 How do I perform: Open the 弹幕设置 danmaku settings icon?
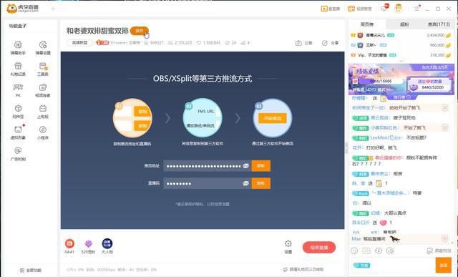[x=43, y=48]
